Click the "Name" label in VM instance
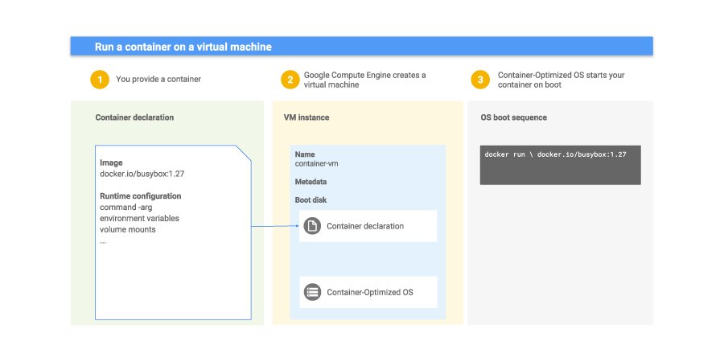The image size is (724, 362). [305, 154]
